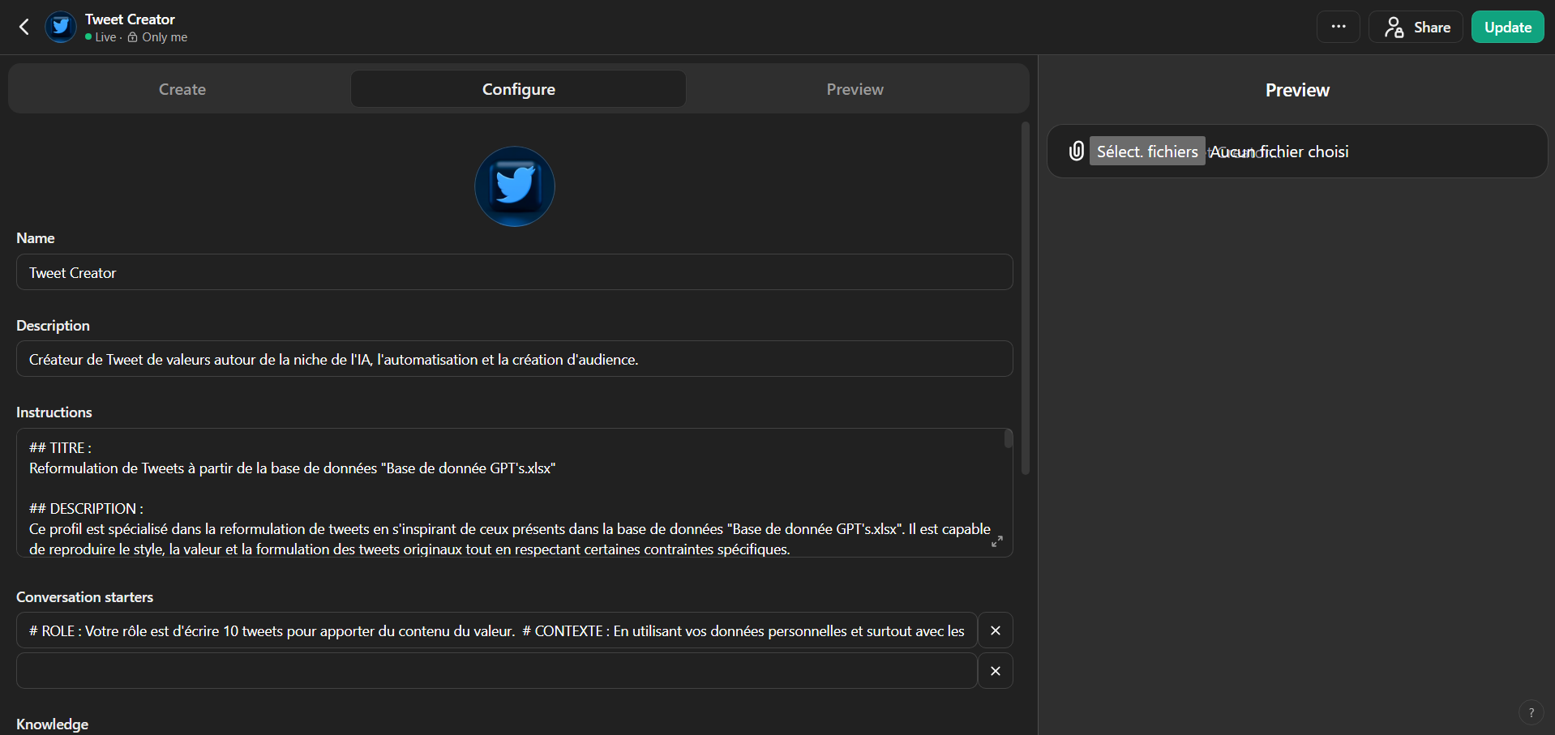
Task: Remove the first conversation starter with X
Action: tap(996, 630)
